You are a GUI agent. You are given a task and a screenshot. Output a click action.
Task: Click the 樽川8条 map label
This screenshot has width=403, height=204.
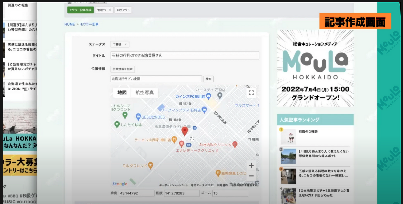click(175, 120)
